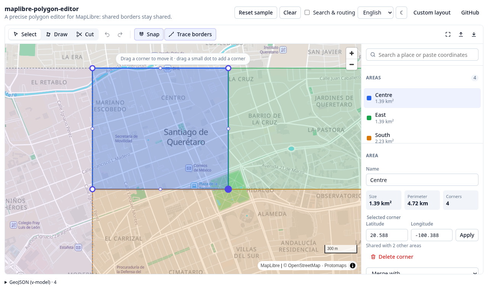Enter fullscreen map view
Image resolution: width=488 pixels, height=290 pixels.
tap(448, 34)
